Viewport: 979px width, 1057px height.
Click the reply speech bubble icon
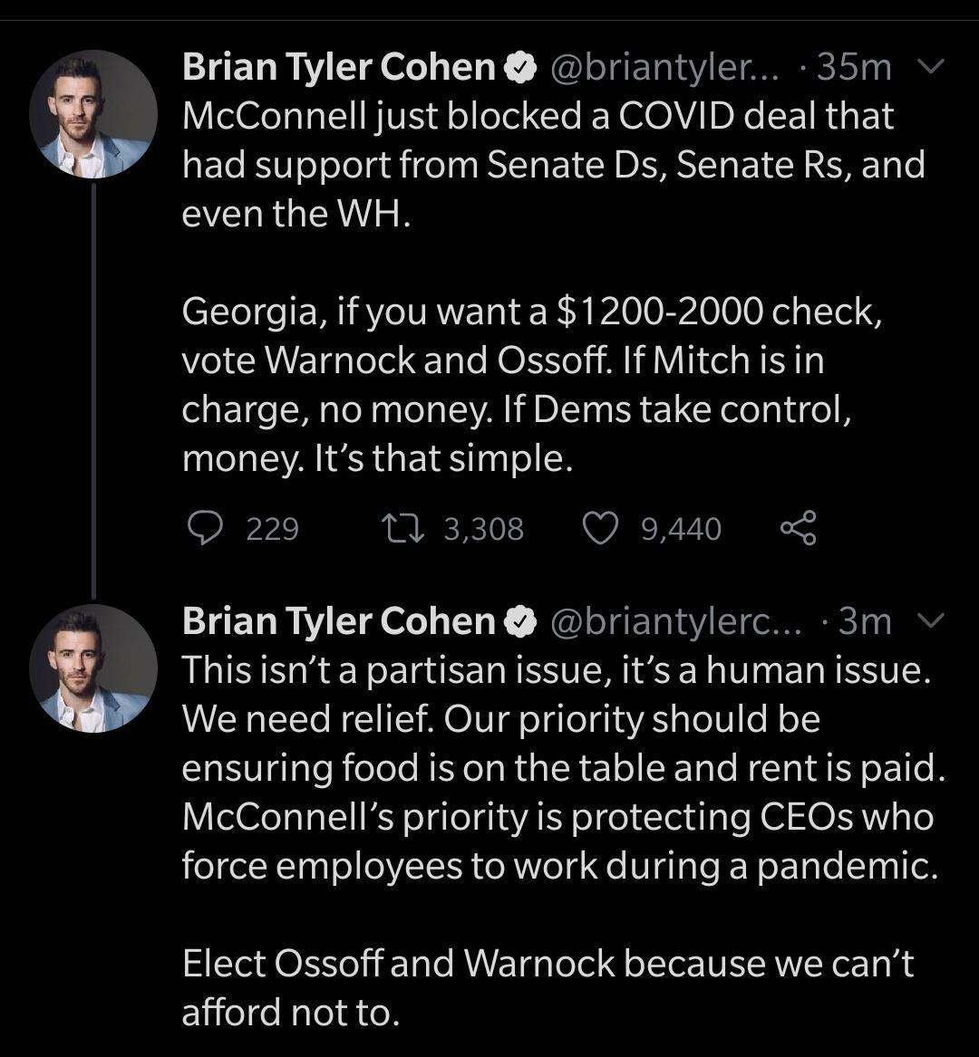tap(205, 528)
